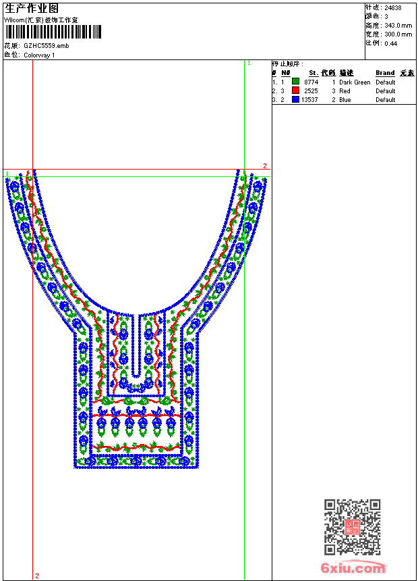The width and height of the screenshot is (418, 581).
Task: Click the file name GZHC5559.emb
Action: (x=46, y=46)
